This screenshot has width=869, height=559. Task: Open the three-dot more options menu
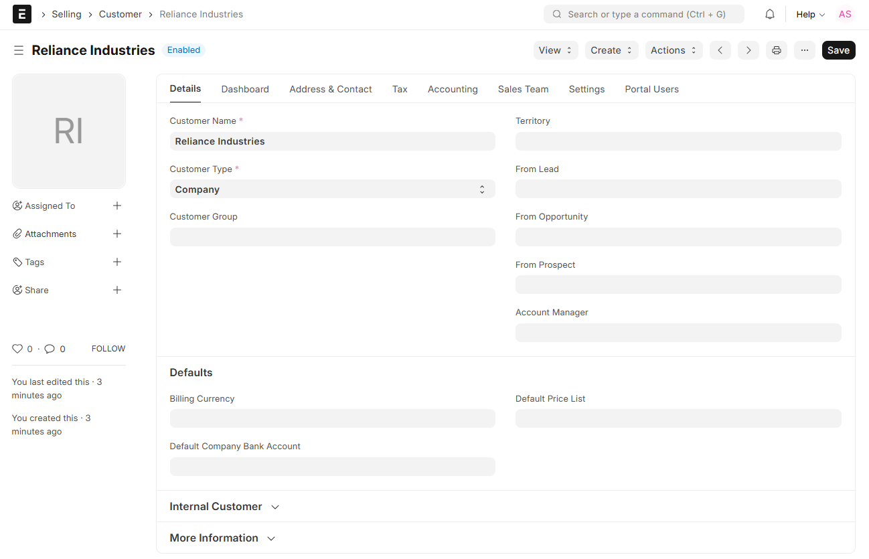804,50
